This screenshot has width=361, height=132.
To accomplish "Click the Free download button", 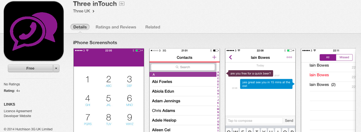I will tap(30, 68).
